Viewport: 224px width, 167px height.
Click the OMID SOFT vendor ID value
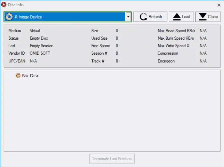40,53
